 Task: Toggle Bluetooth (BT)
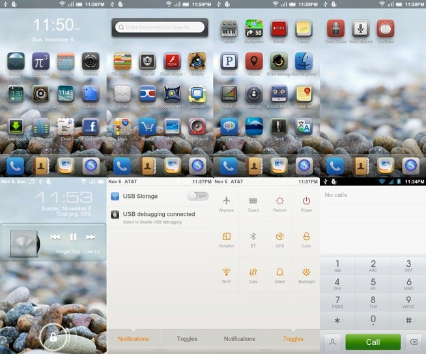(x=253, y=240)
